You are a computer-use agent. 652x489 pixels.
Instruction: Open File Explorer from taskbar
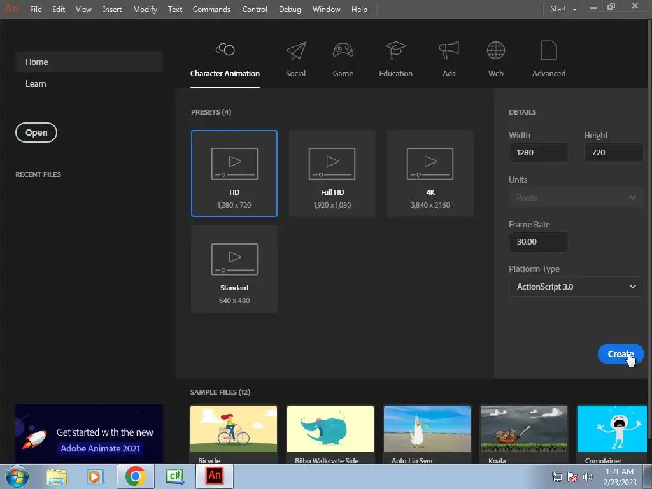click(x=57, y=476)
